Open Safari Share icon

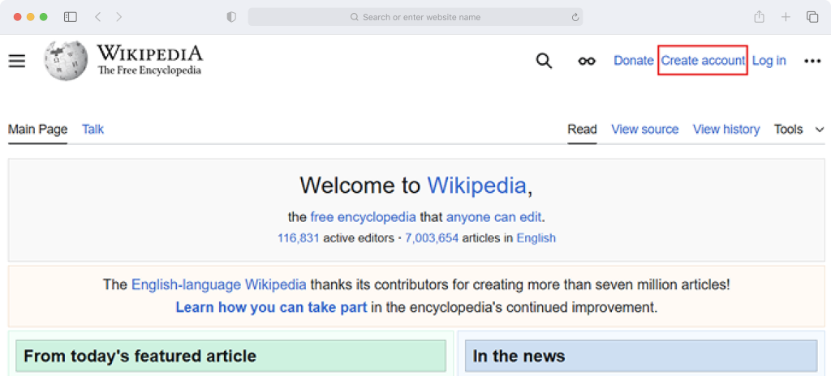(x=760, y=16)
